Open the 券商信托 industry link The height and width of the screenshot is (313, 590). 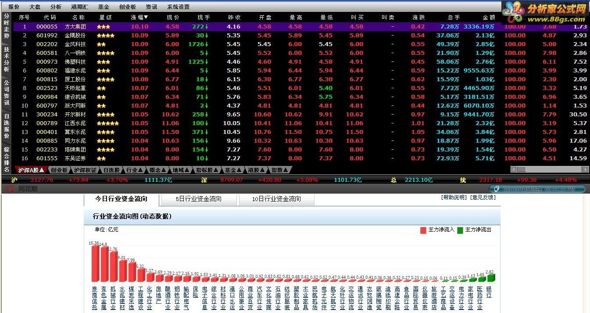click(94, 298)
